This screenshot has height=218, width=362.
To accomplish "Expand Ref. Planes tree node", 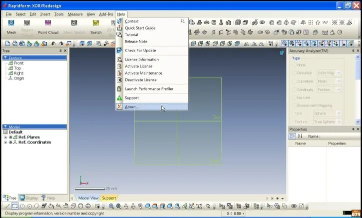I will [5, 137].
